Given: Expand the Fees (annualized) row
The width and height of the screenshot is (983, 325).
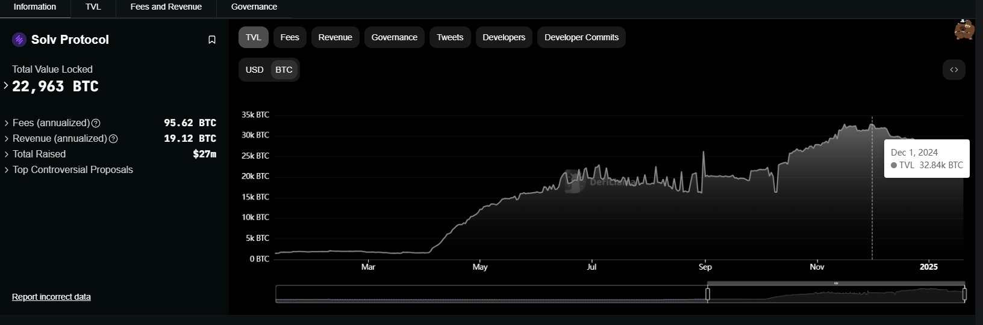Looking at the screenshot, I should pos(7,123).
